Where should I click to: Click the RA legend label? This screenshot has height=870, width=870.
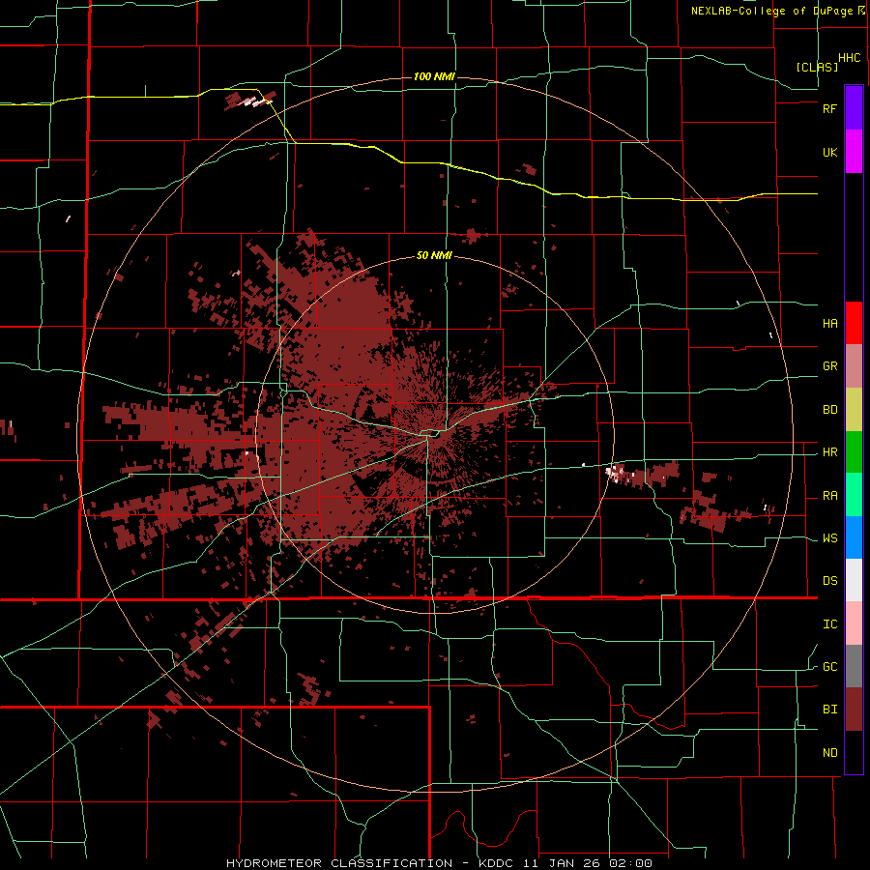click(x=830, y=496)
